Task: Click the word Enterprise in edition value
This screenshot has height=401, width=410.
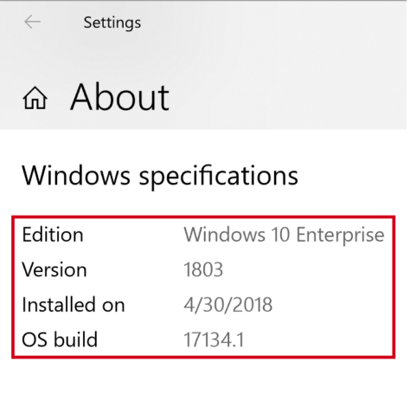Action: click(341, 236)
